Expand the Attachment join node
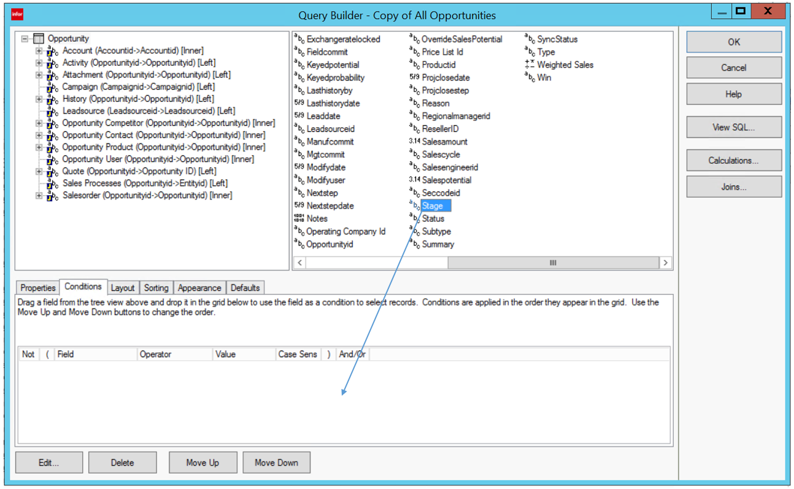 pos(39,75)
